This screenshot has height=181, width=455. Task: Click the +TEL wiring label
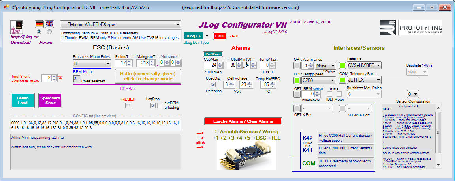point(275,138)
